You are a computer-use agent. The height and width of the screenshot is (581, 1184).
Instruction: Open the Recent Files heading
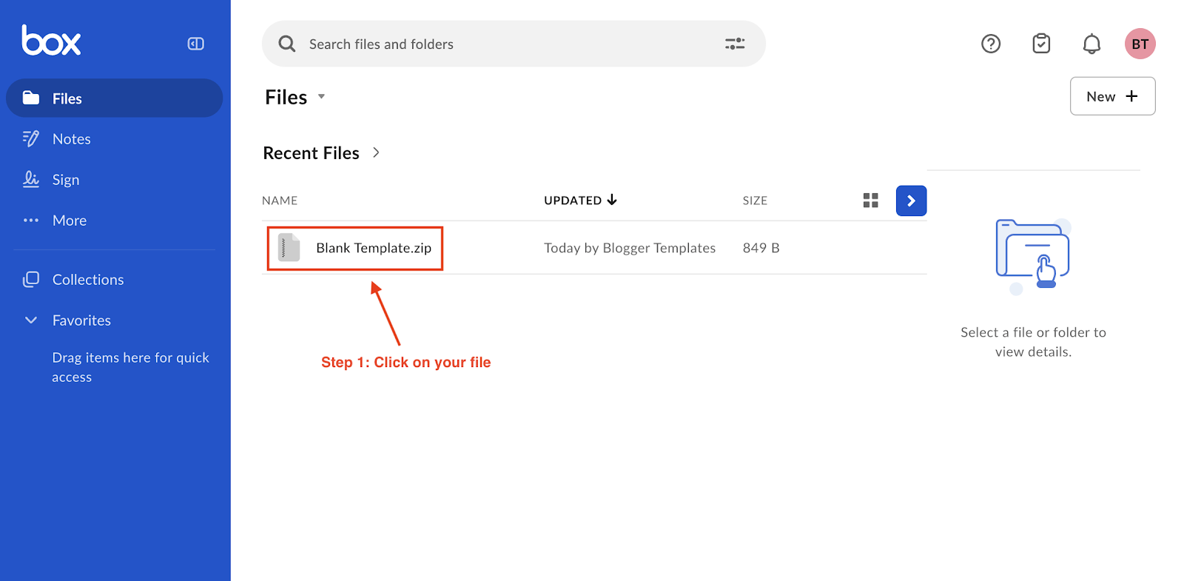311,152
